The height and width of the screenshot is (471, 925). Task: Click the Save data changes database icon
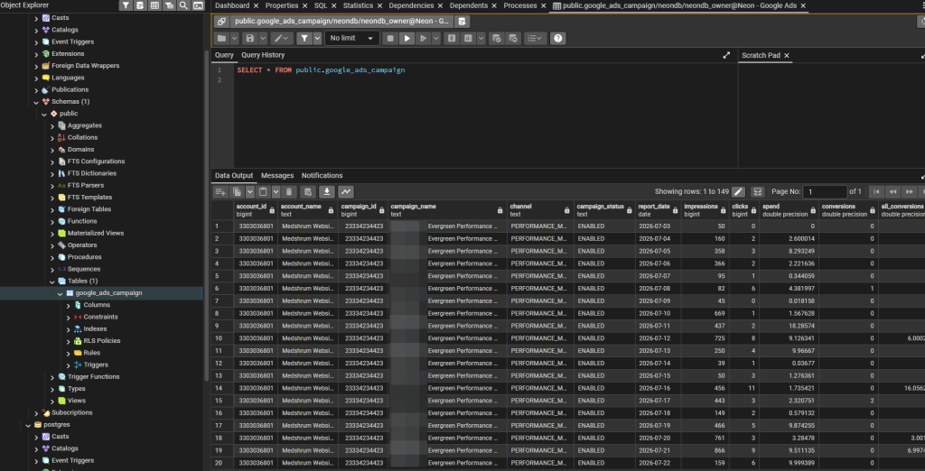pyautogui.click(x=307, y=191)
